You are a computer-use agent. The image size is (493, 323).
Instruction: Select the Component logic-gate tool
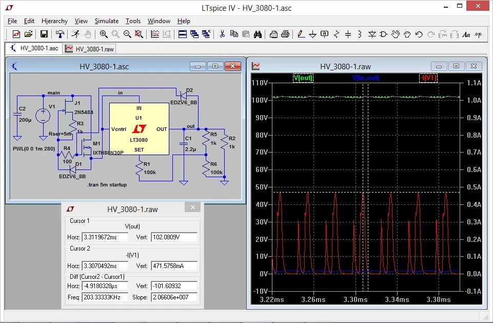(x=384, y=34)
